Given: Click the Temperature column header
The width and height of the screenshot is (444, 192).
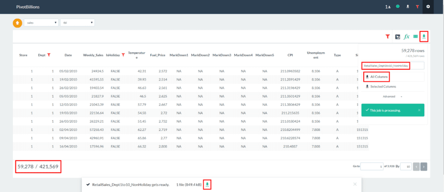Looking at the screenshot, I should [x=137, y=55].
